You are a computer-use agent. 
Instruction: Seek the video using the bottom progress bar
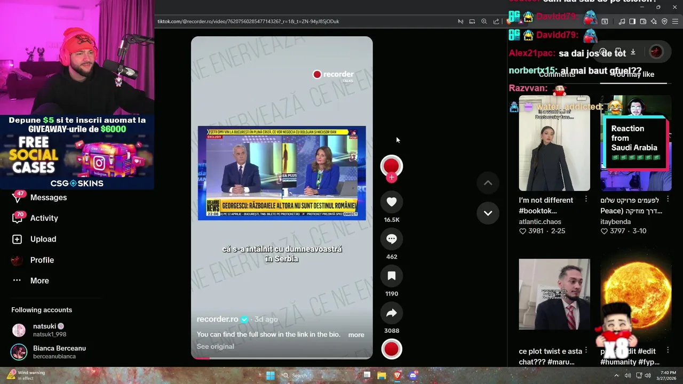pos(282,358)
